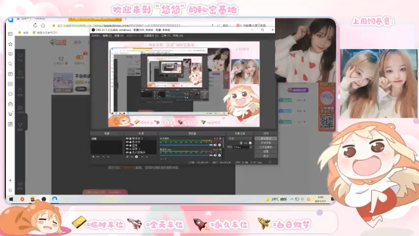419x236 pixels.
Task: Add a scene with Scenes panel plus
Action: pyautogui.click(x=93, y=157)
